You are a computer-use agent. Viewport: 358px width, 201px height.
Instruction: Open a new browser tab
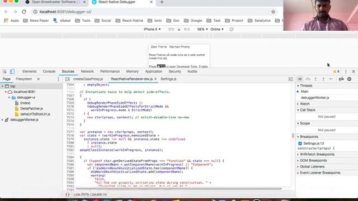[162, 2]
